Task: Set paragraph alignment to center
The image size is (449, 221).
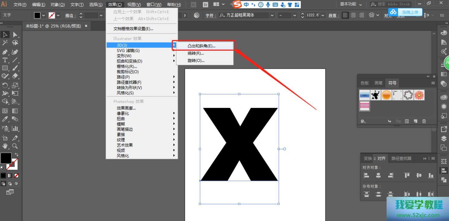Action: point(353,15)
